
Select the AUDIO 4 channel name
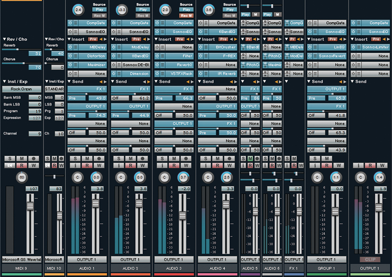pos(218,268)
